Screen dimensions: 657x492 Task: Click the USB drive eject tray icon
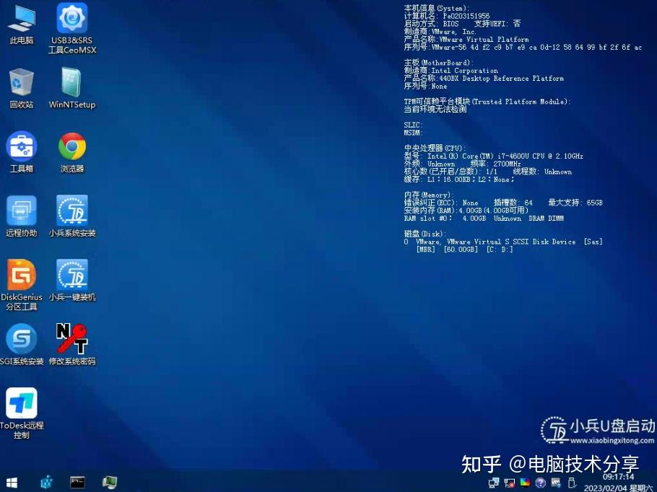[x=572, y=483]
